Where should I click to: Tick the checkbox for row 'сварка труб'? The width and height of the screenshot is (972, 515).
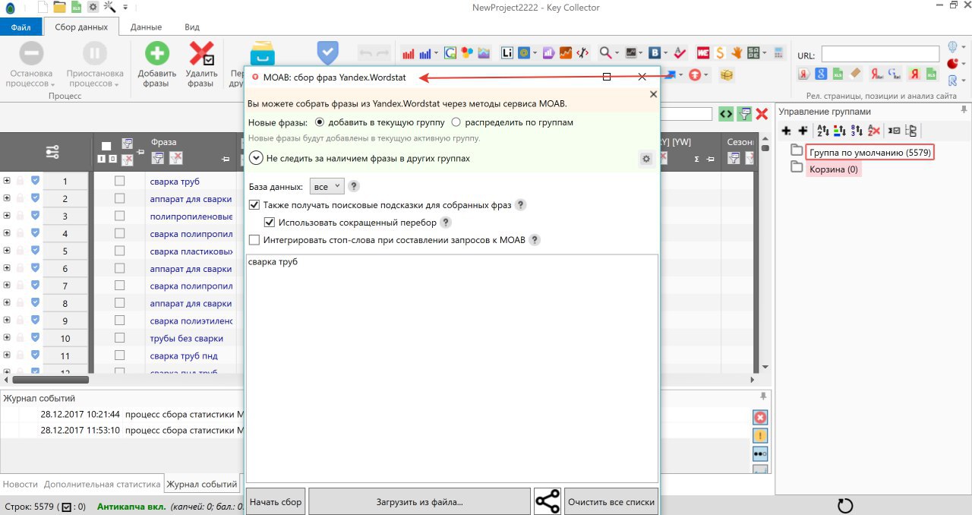pyautogui.click(x=119, y=181)
